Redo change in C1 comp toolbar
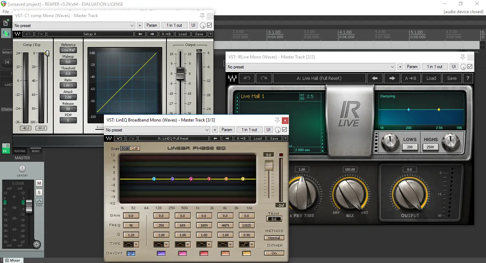This screenshot has width=486, height=263. pos(40,34)
